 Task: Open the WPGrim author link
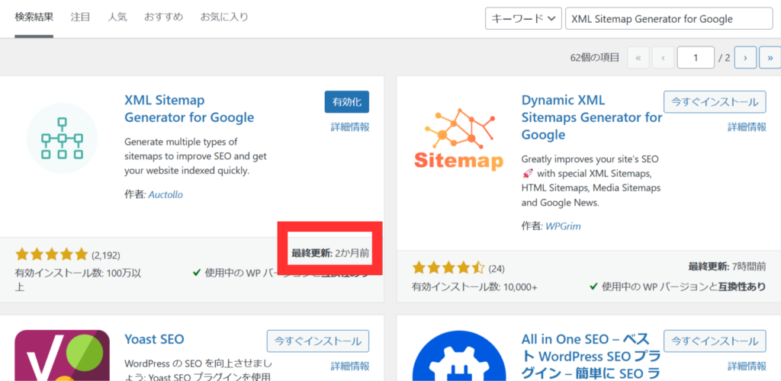click(564, 226)
